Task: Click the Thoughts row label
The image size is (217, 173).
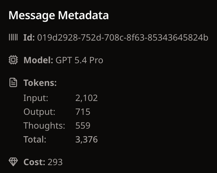Action: [44, 126]
